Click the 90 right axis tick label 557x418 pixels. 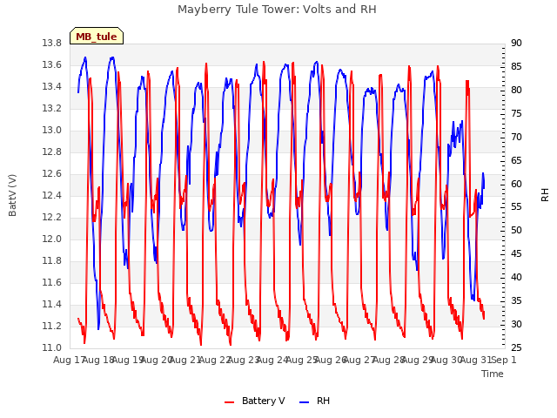coord(516,43)
